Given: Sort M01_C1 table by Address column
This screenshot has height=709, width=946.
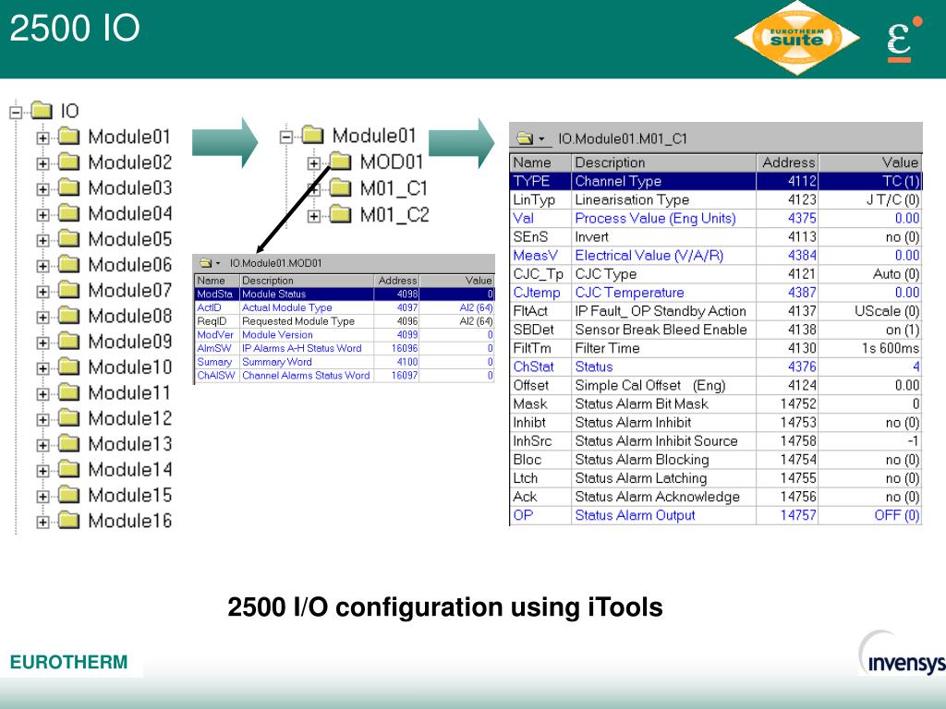Looking at the screenshot, I should (787, 162).
